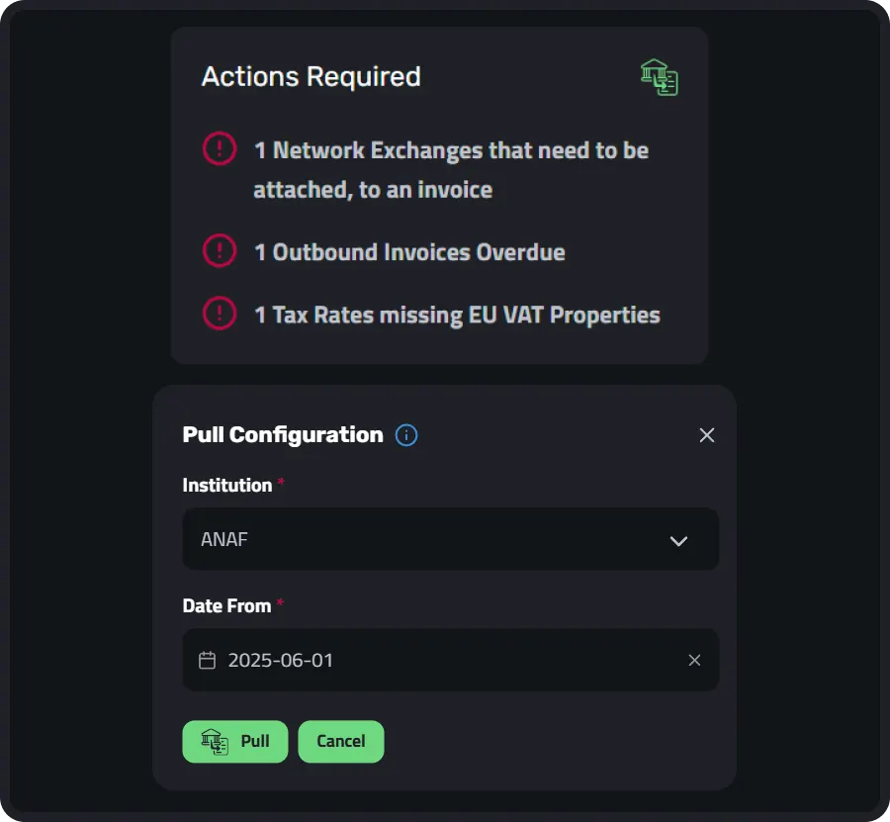The width and height of the screenshot is (890, 822).
Task: Click the calendar icon in Date From
Action: click(x=208, y=660)
